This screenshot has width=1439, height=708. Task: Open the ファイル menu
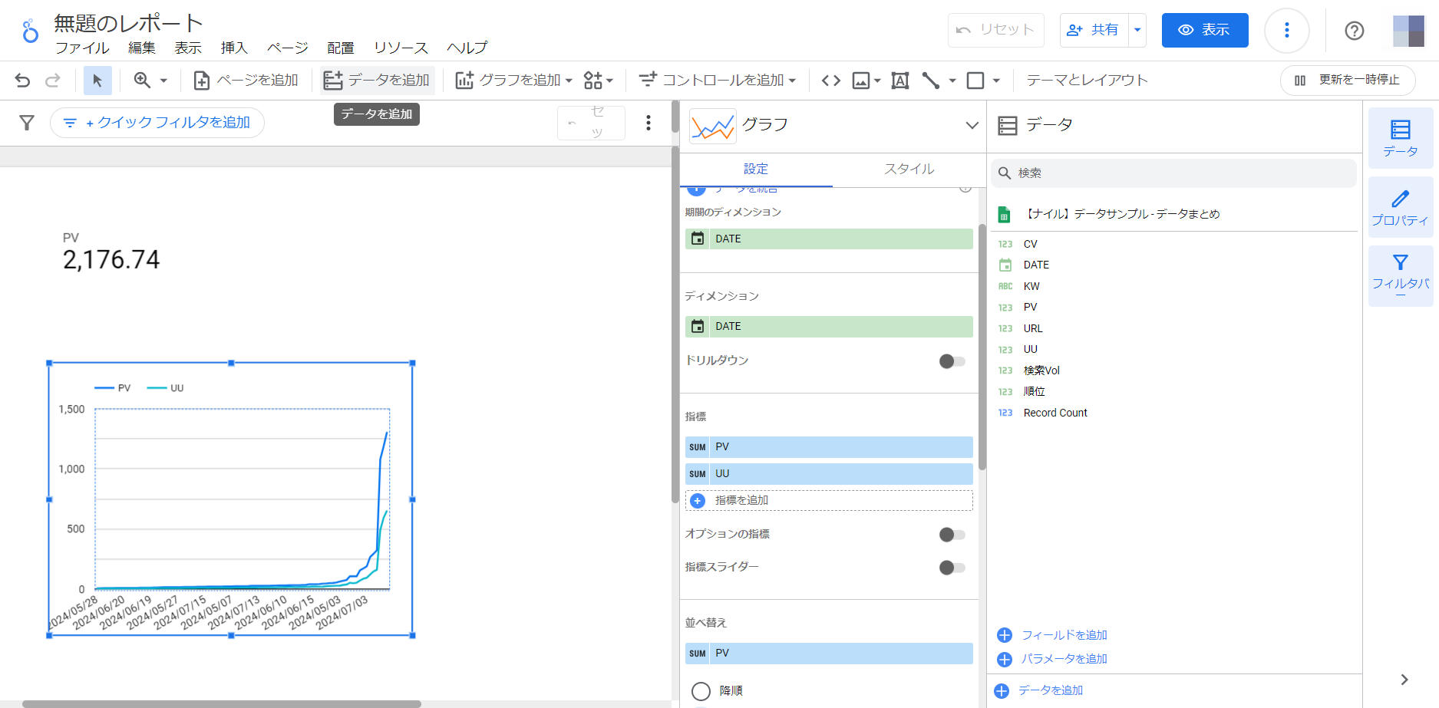click(x=82, y=48)
